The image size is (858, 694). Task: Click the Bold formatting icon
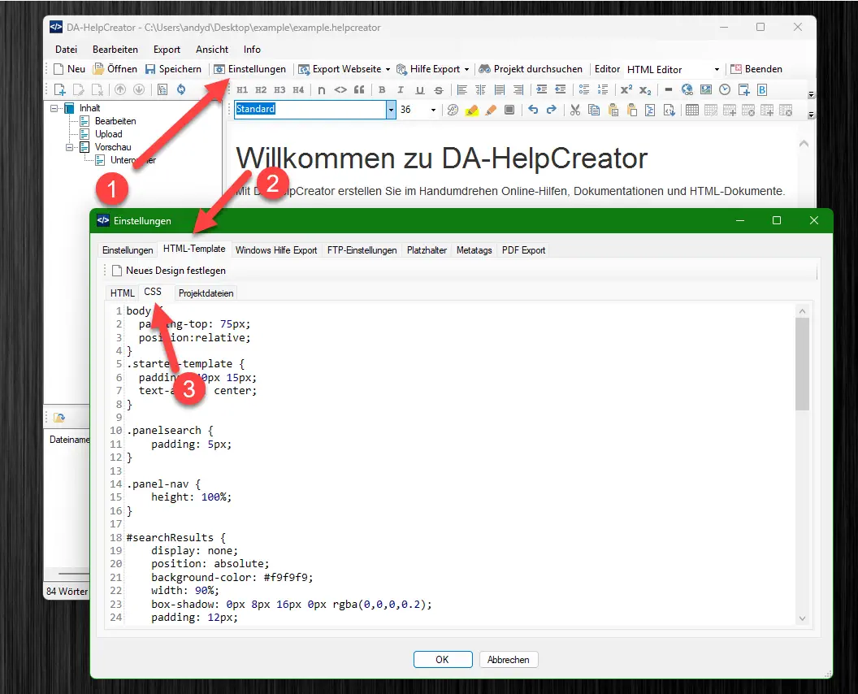tap(380, 90)
